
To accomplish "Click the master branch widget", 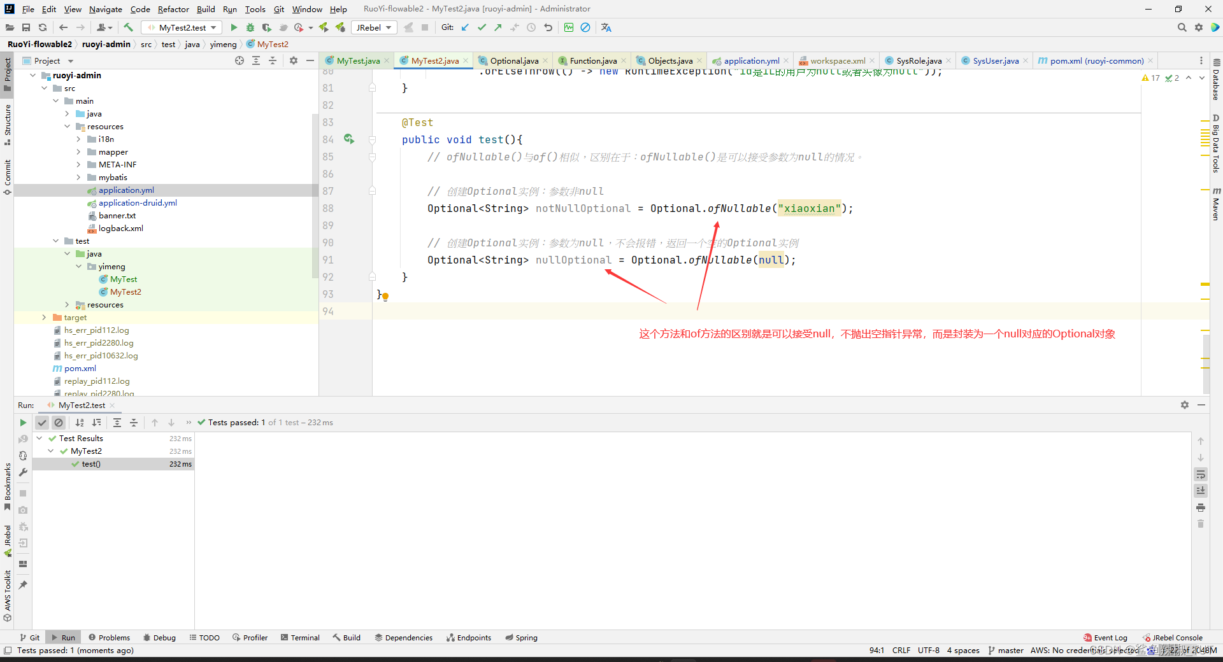I will click(x=1006, y=650).
